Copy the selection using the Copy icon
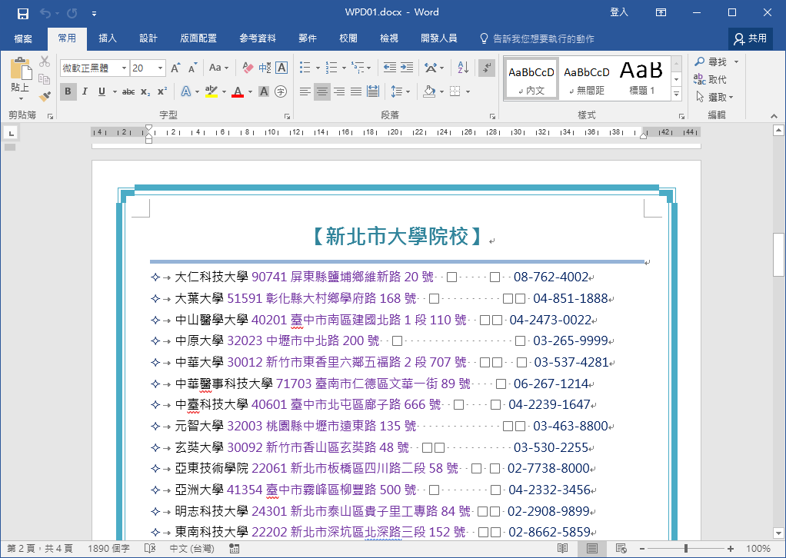786x558 pixels. pos(45,78)
